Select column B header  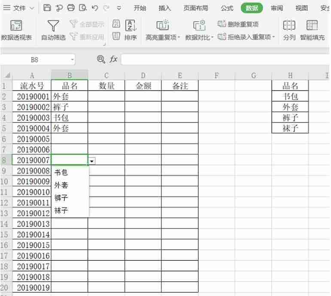[x=70, y=75]
